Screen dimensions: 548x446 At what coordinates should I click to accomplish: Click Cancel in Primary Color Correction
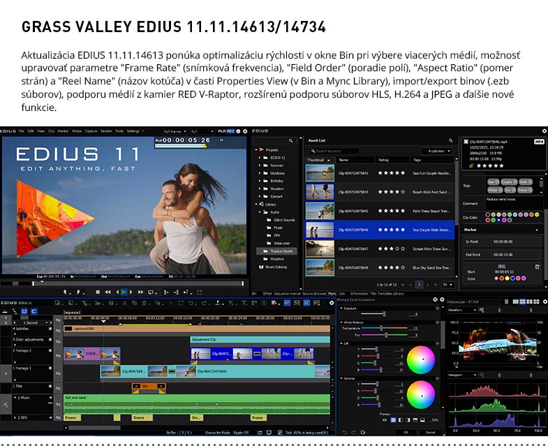tap(430, 432)
